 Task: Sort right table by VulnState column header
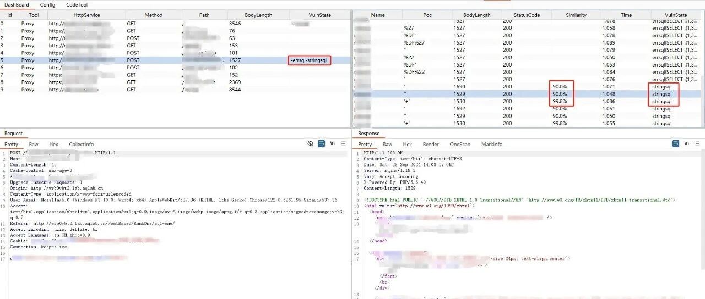point(676,15)
